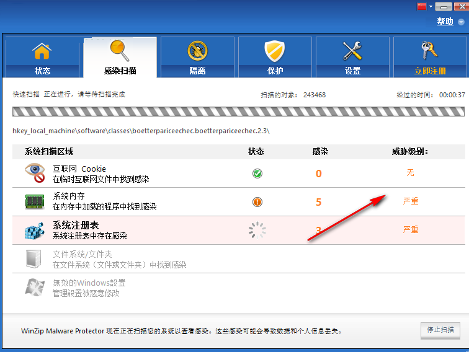Select the 文件系统/文件夹 row title
The height and width of the screenshot is (352, 469).
click(x=83, y=254)
